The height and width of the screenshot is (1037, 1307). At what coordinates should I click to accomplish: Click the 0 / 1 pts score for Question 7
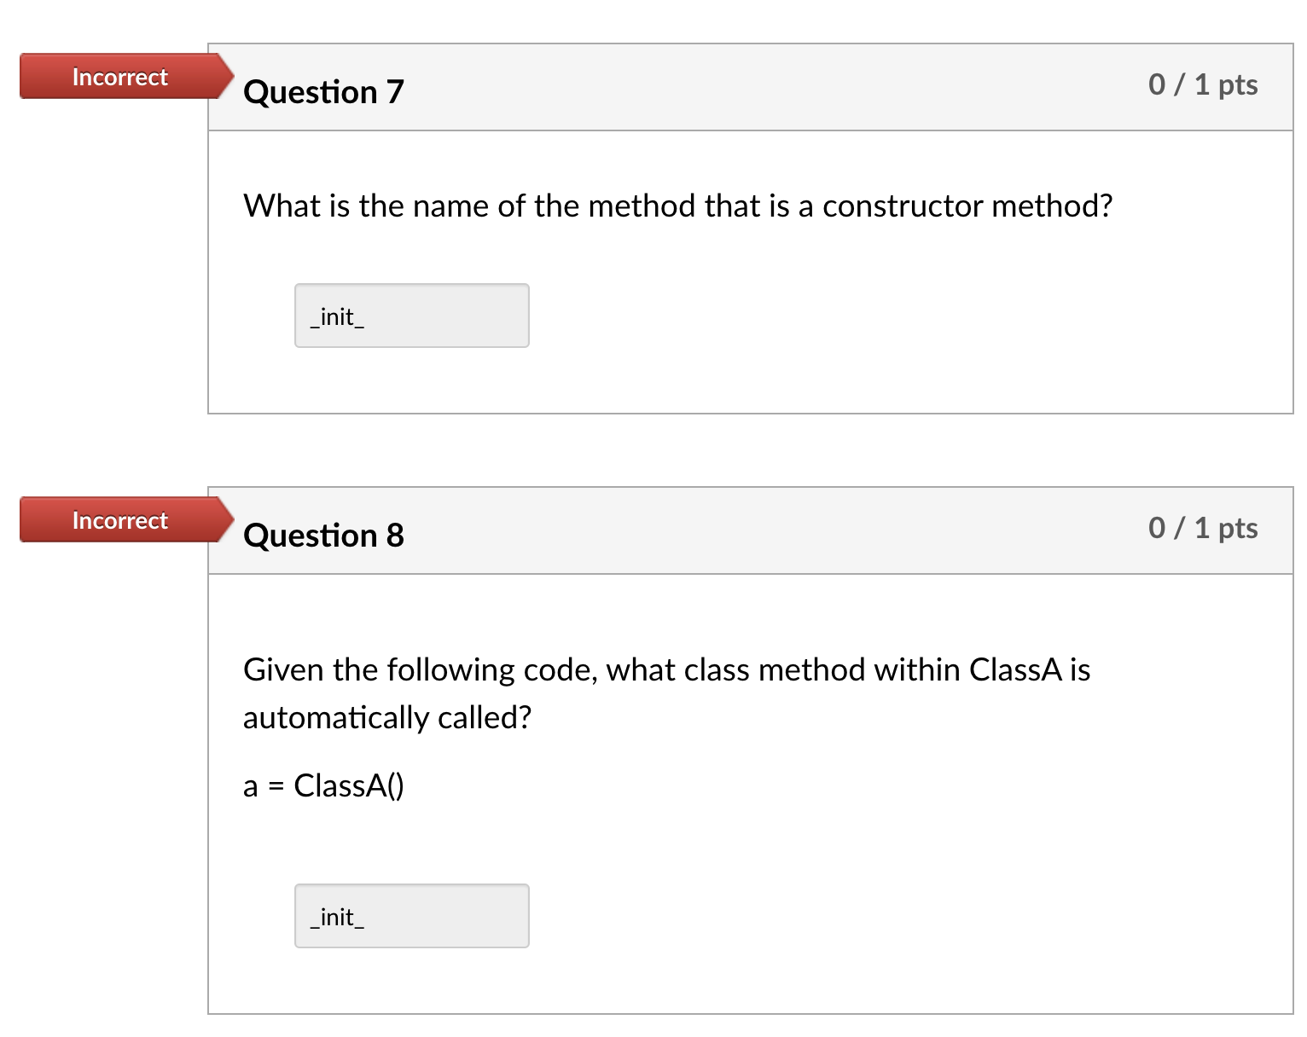coord(1203,84)
